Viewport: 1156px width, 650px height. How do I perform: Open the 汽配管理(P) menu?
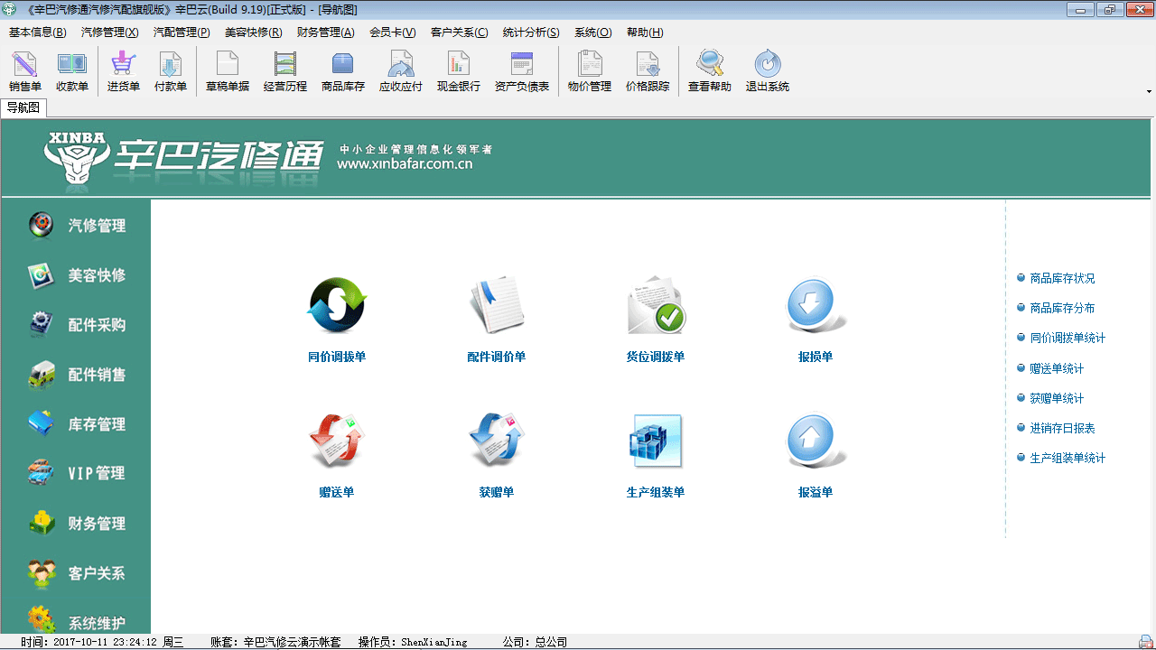[x=182, y=32]
